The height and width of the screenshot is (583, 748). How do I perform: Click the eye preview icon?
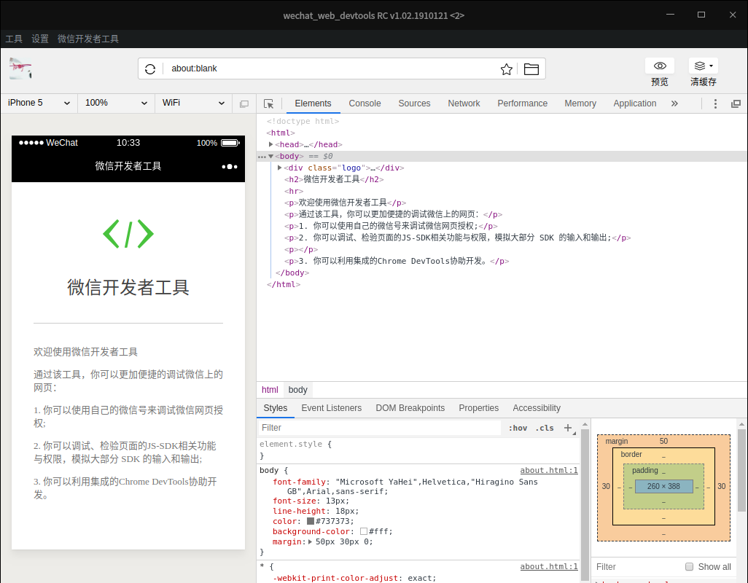tap(660, 66)
